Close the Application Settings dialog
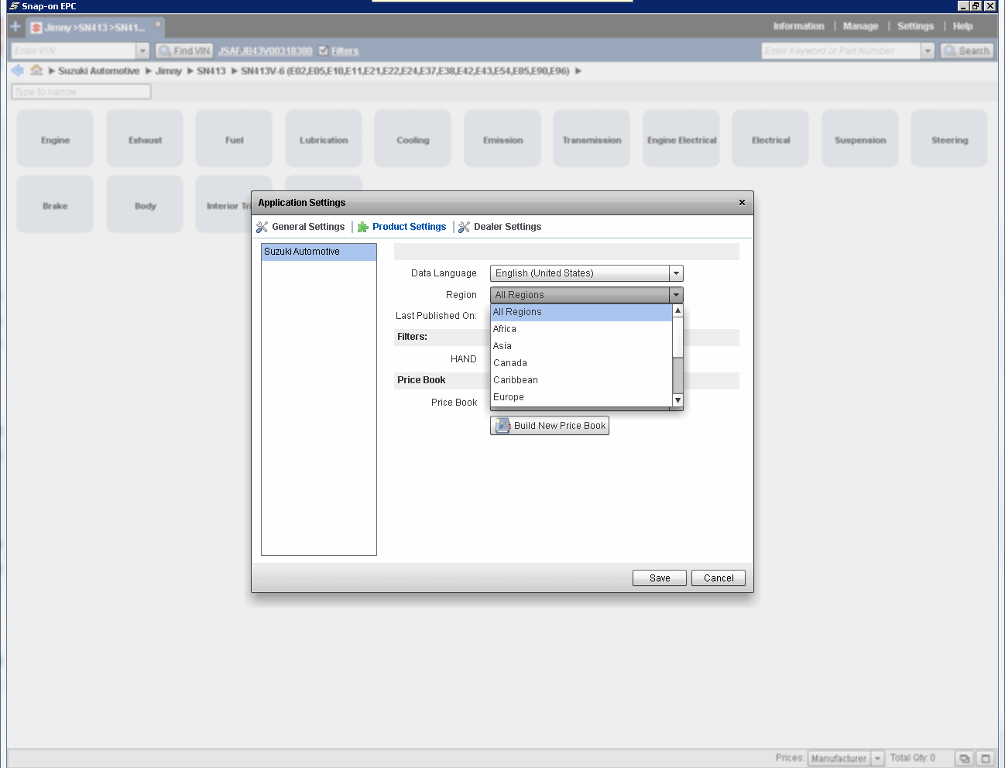The width and height of the screenshot is (1005, 768). 742,203
